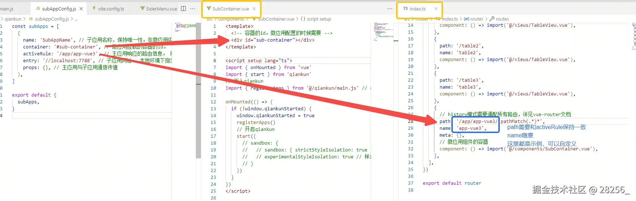Click "export default {" in subAppConfig.js
Screen dimensions: 636x201
[x=34, y=95]
